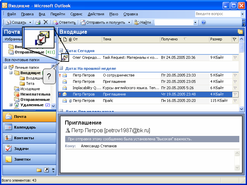The height and width of the screenshot is (185, 247).
Task: Click the Почта navigation button
Action: click(29, 117)
